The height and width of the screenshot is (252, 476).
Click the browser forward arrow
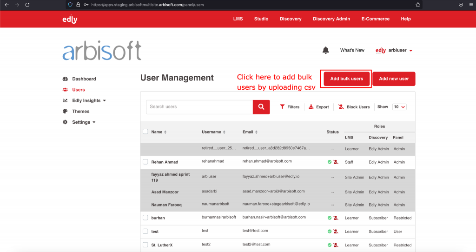click(x=17, y=5)
